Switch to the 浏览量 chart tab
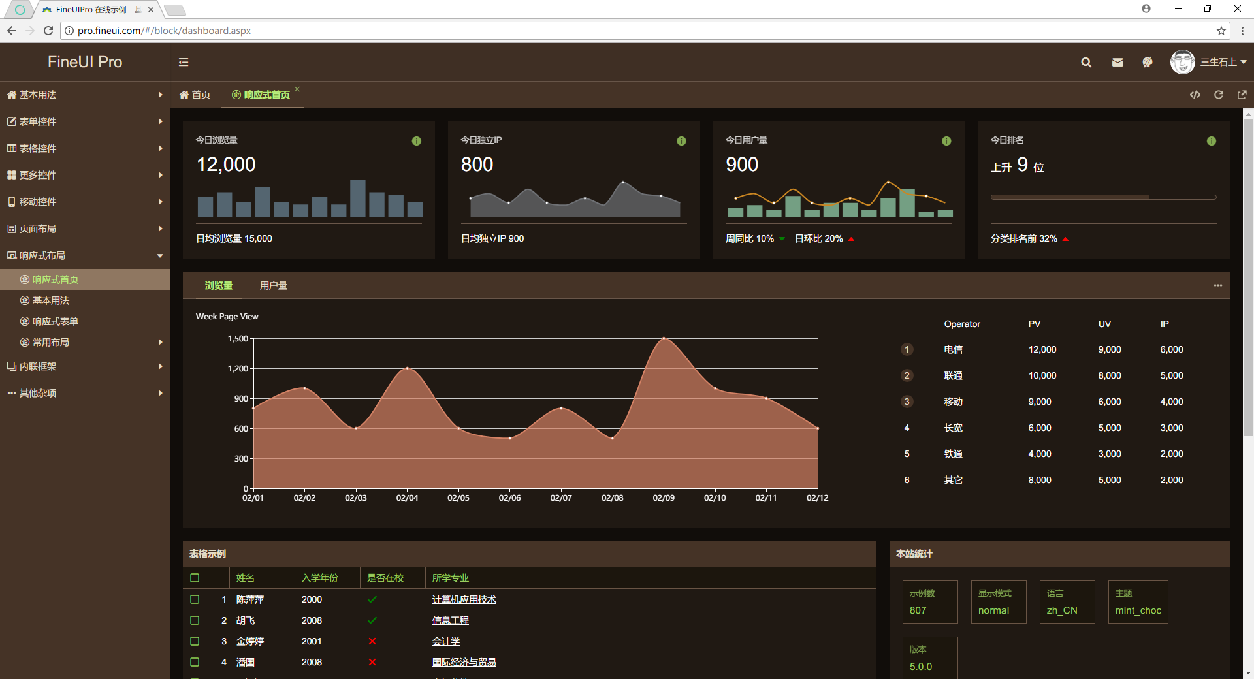The image size is (1254, 679). (x=219, y=285)
